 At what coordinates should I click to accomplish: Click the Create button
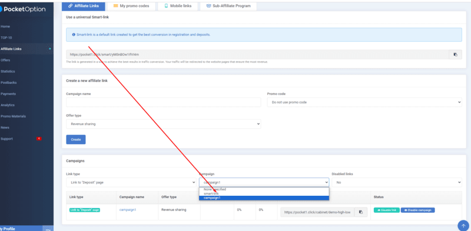point(76,140)
